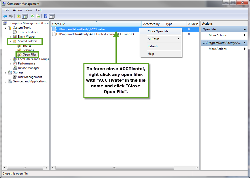Click the Performance icon in the tree
250x178 pixels.
[15, 63]
